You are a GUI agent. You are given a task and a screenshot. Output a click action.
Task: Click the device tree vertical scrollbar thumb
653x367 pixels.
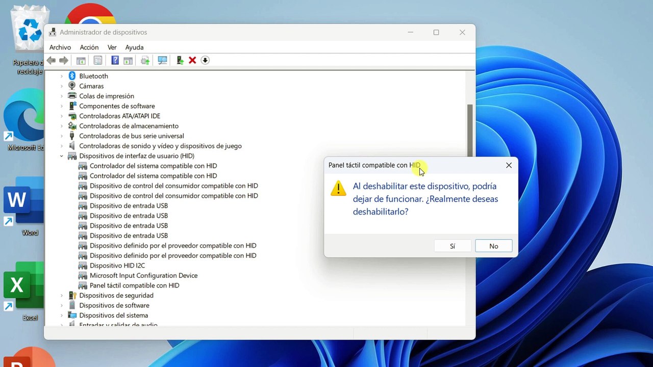pos(470,130)
